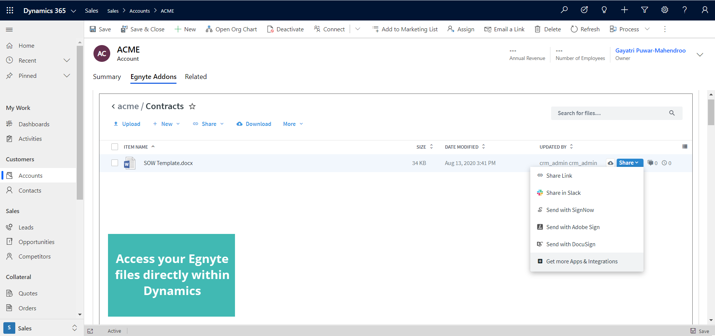Image resolution: width=715 pixels, height=336 pixels.
Task: Expand the record header chevron
Action: (700, 55)
